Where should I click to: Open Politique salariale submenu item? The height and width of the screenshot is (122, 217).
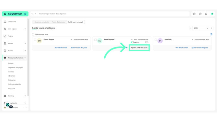[15, 84]
